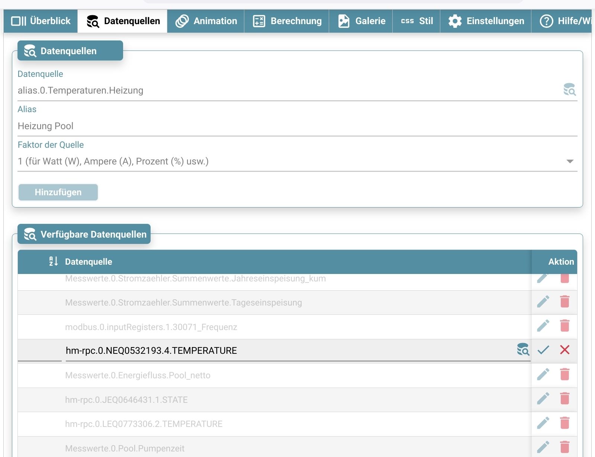Edit the Alias field Heizung Pool
Screen dimensions: 595x457
297,126
